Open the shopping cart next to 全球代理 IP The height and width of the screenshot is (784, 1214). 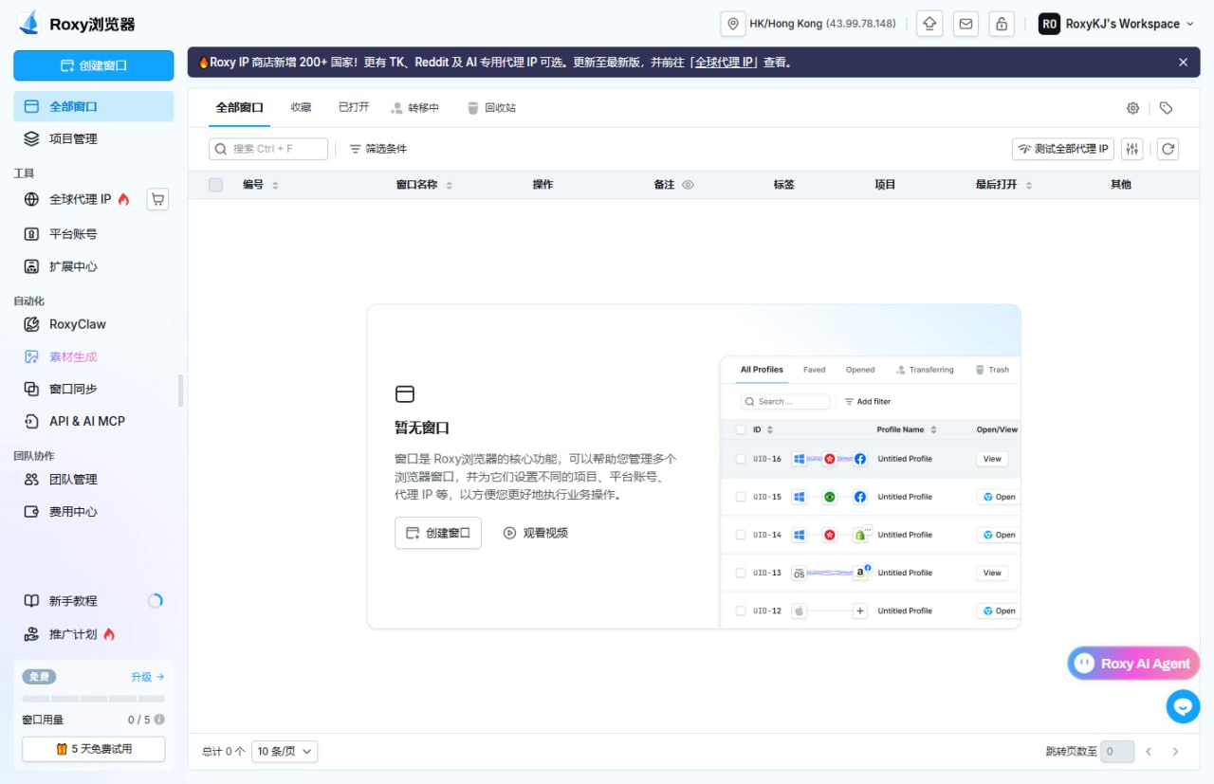157,199
